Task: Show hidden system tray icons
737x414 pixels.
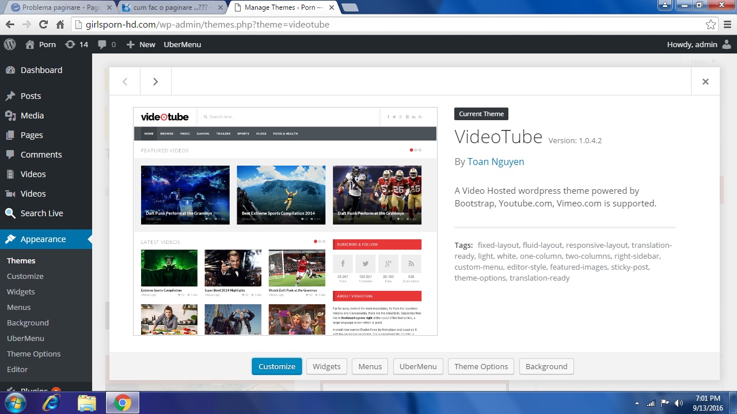Action: [x=637, y=403]
